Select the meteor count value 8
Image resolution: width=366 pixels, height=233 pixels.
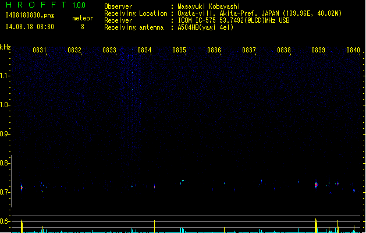(x=83, y=27)
